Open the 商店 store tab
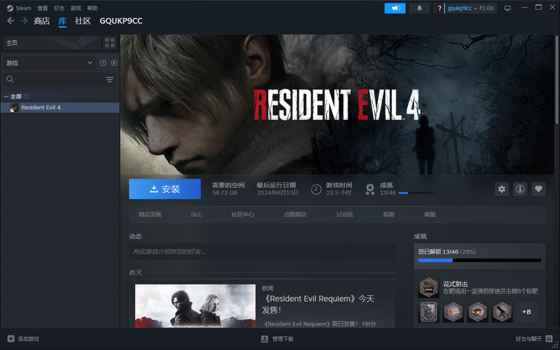The width and height of the screenshot is (560, 350). point(41,21)
